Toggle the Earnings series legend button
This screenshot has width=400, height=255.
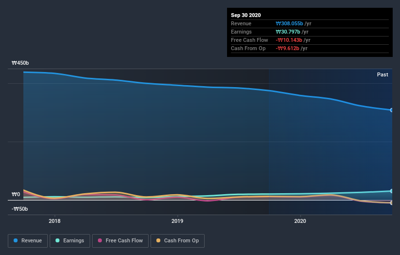(x=70, y=241)
